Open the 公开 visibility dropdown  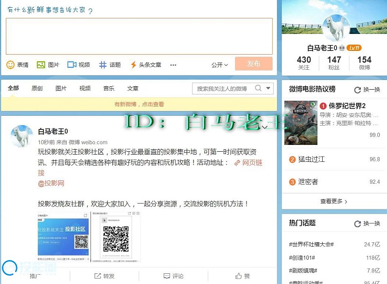click(220, 65)
